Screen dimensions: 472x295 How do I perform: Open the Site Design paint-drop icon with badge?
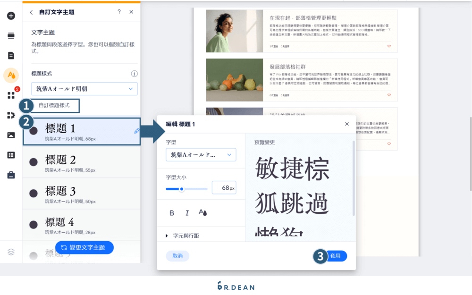coord(10,75)
